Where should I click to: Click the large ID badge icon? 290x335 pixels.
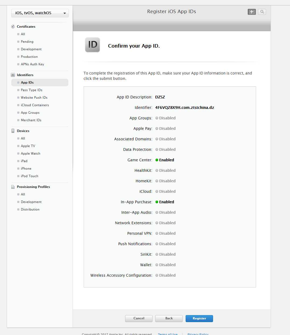pos(93,45)
